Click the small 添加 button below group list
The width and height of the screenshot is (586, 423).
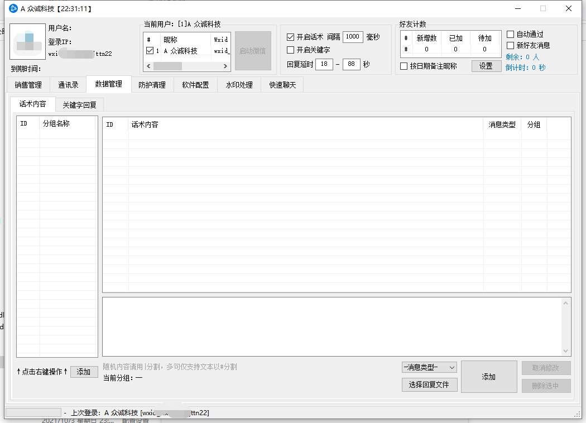click(x=84, y=372)
